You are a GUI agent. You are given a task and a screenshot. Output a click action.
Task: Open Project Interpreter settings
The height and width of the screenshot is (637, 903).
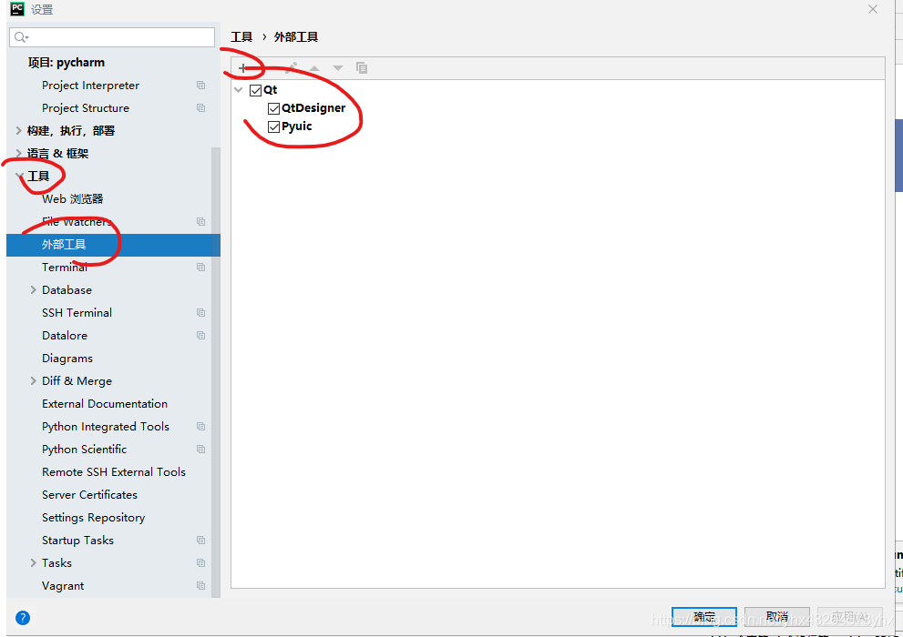(90, 86)
